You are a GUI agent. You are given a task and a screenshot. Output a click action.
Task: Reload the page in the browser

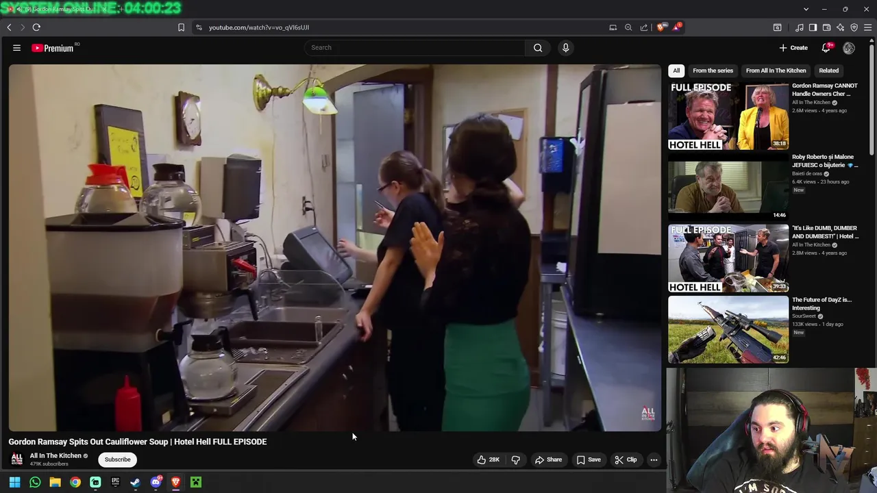click(36, 27)
